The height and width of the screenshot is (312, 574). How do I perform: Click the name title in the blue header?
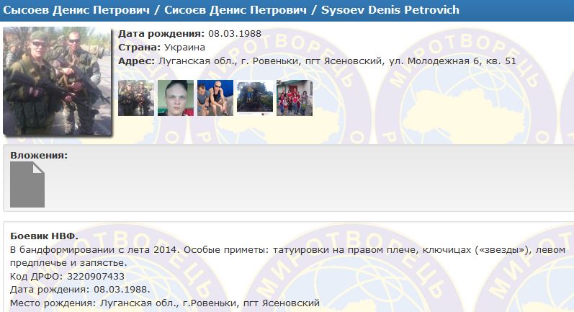(231, 10)
